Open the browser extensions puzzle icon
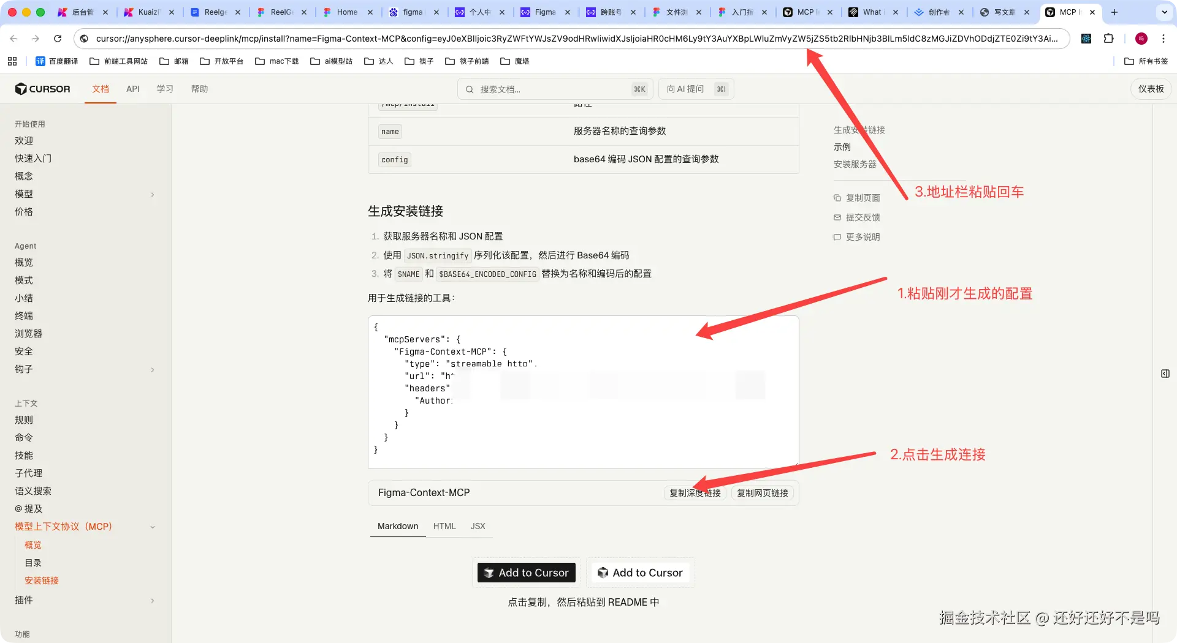This screenshot has height=643, width=1177. (1108, 39)
